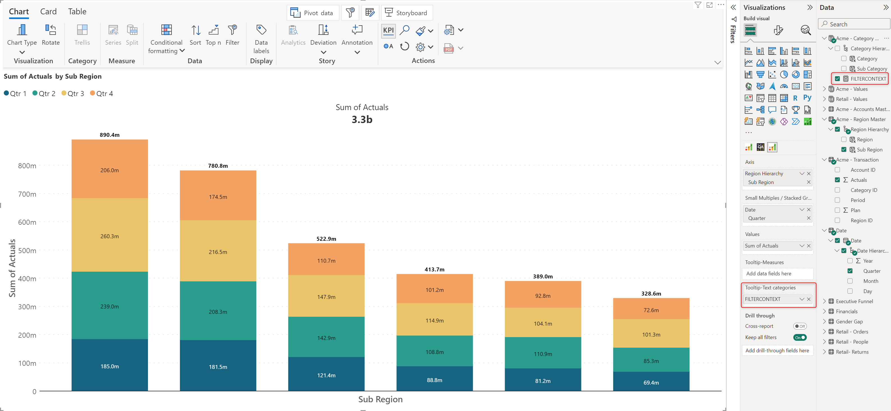Check the Plan field checkbox
The width and height of the screenshot is (891, 411).
click(x=837, y=210)
